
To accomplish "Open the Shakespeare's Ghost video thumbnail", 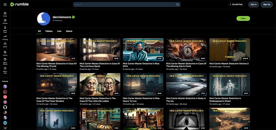I will 230,85.
